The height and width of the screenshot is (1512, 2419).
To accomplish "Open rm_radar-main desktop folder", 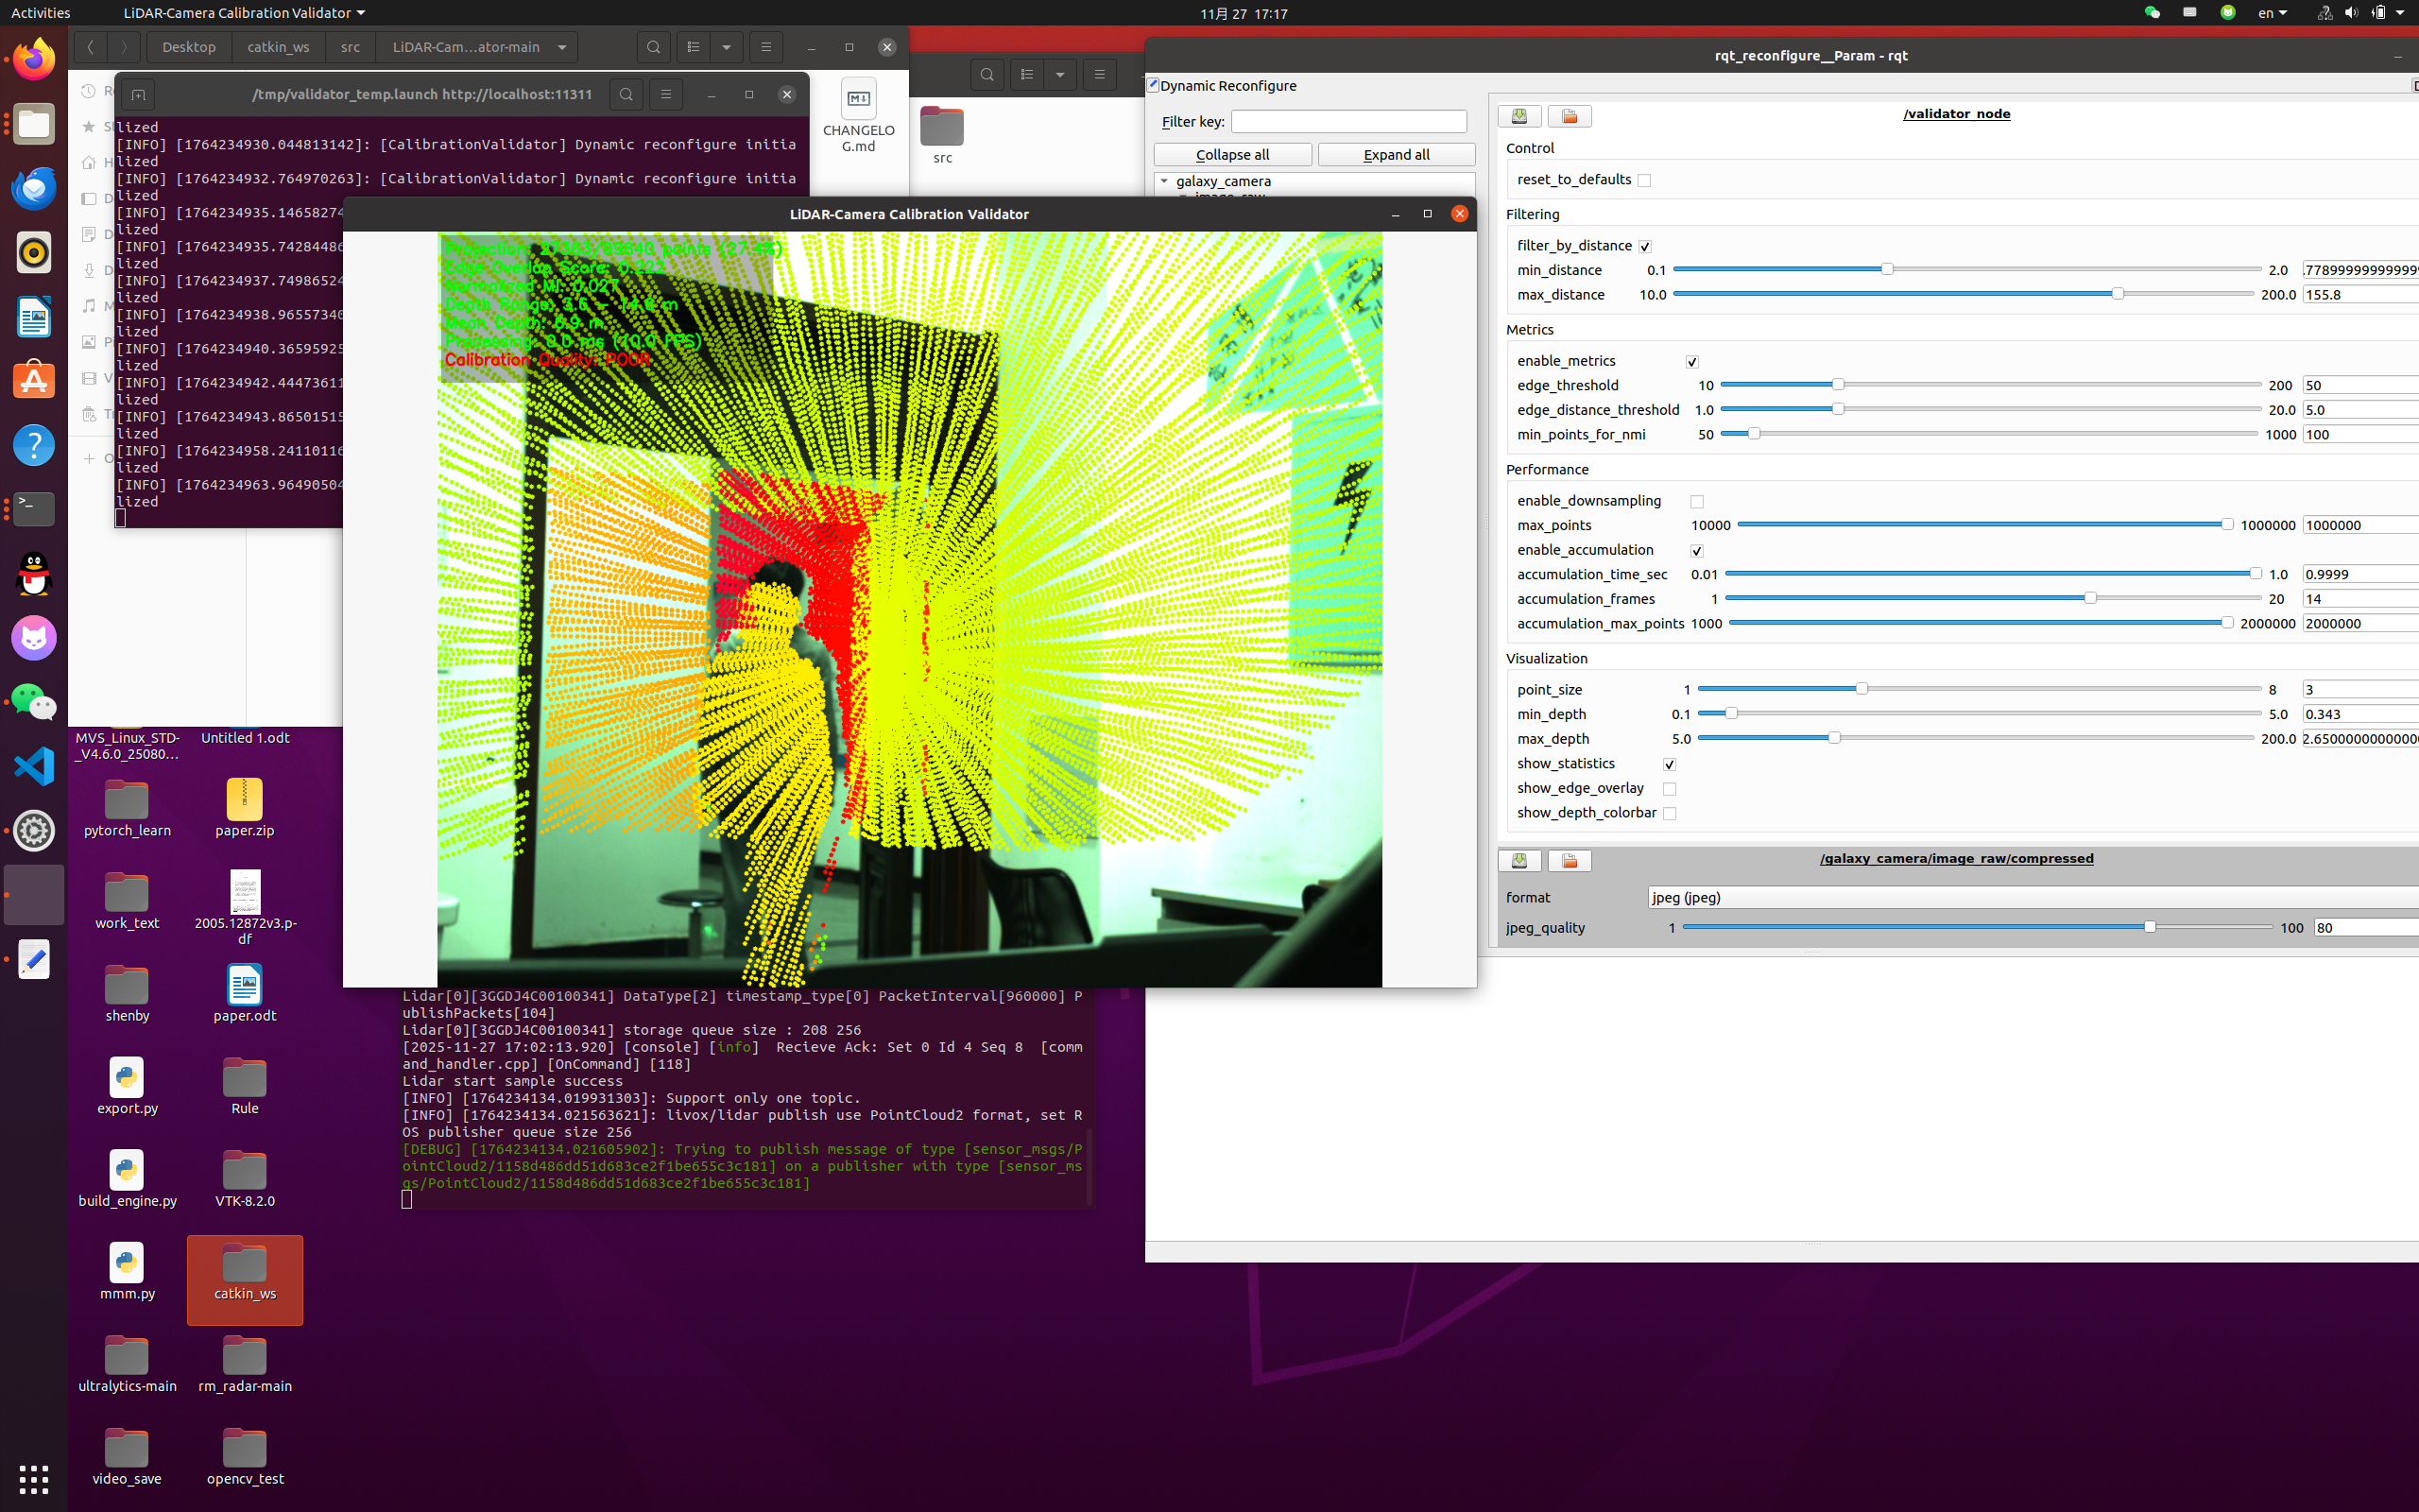I will 245,1364.
